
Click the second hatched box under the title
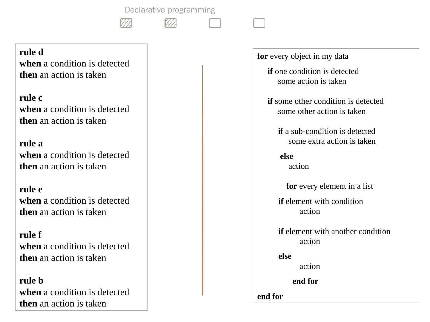coord(171,23)
